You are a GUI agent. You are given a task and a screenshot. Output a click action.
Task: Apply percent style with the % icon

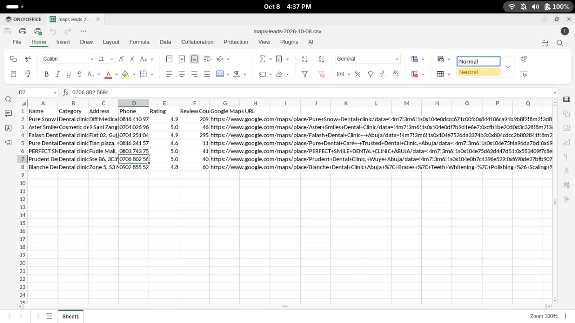[358, 74]
